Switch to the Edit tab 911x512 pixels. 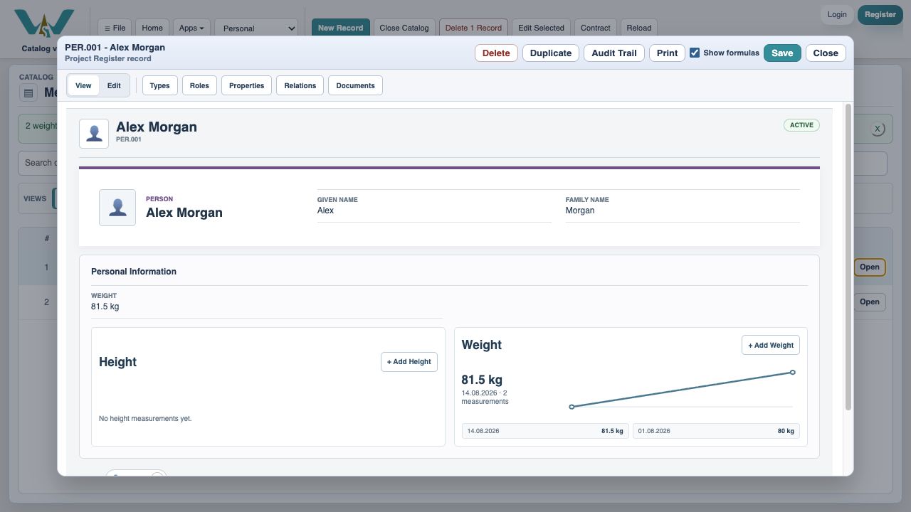[x=114, y=85]
